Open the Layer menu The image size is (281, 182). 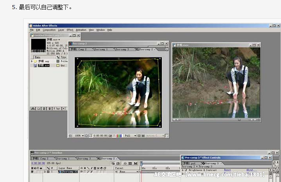61,30
